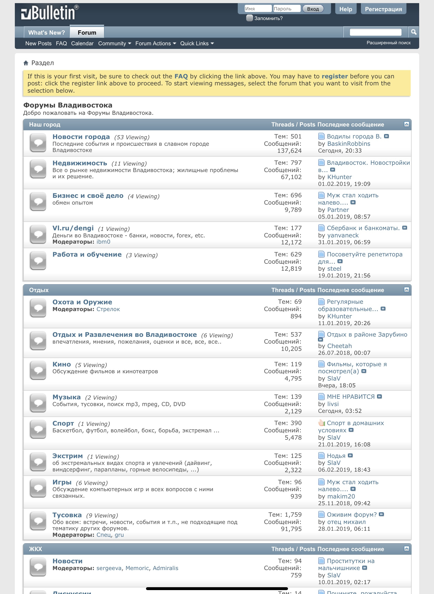This screenshot has height=594, width=434.
Task: Click forum status icon for Игры
Action: click(x=38, y=489)
